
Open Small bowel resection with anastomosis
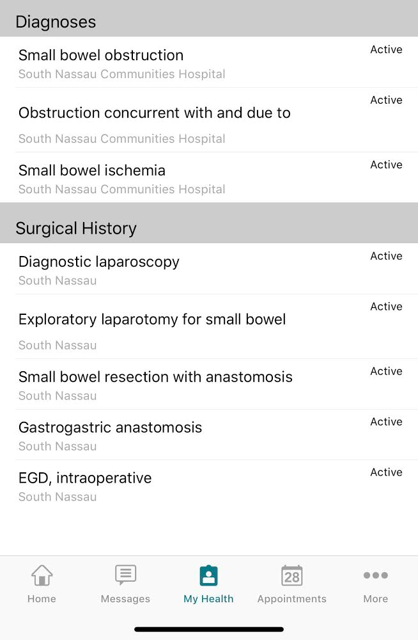coord(209,384)
